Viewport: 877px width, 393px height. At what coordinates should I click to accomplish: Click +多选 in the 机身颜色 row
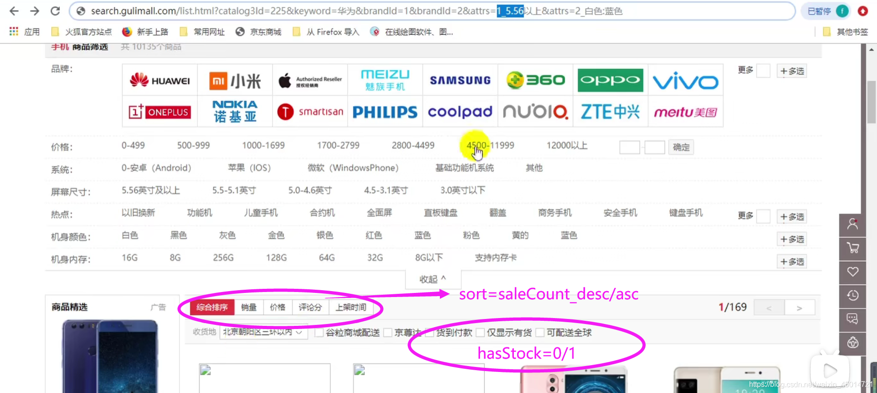792,239
